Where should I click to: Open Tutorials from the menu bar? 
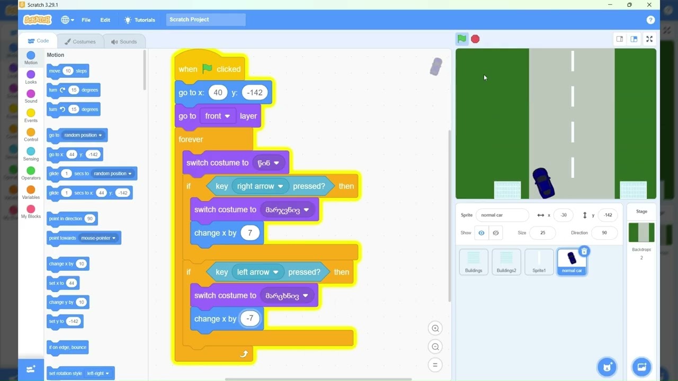pos(139,20)
